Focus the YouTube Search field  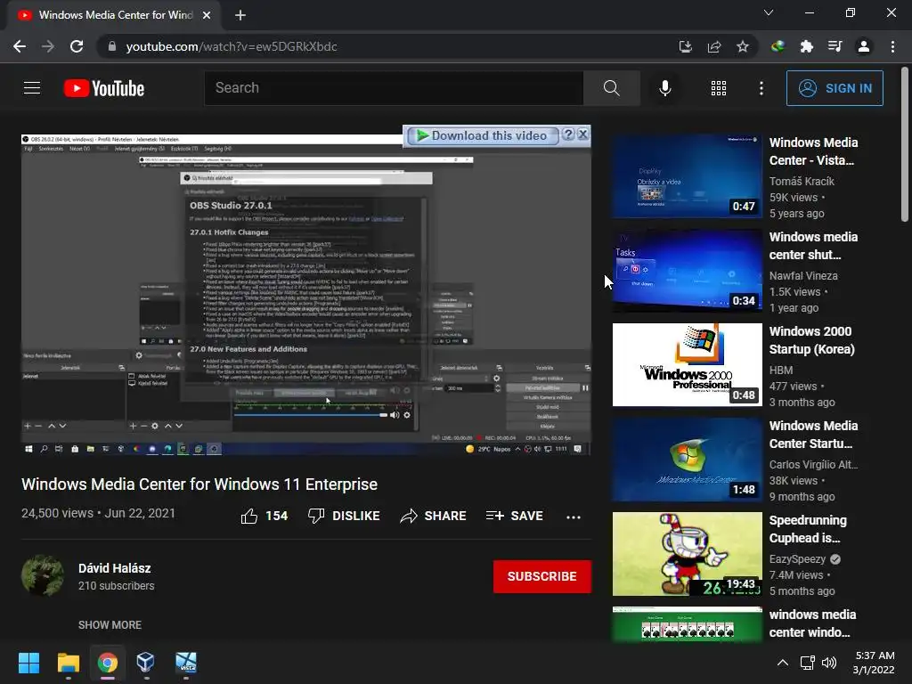coord(394,88)
